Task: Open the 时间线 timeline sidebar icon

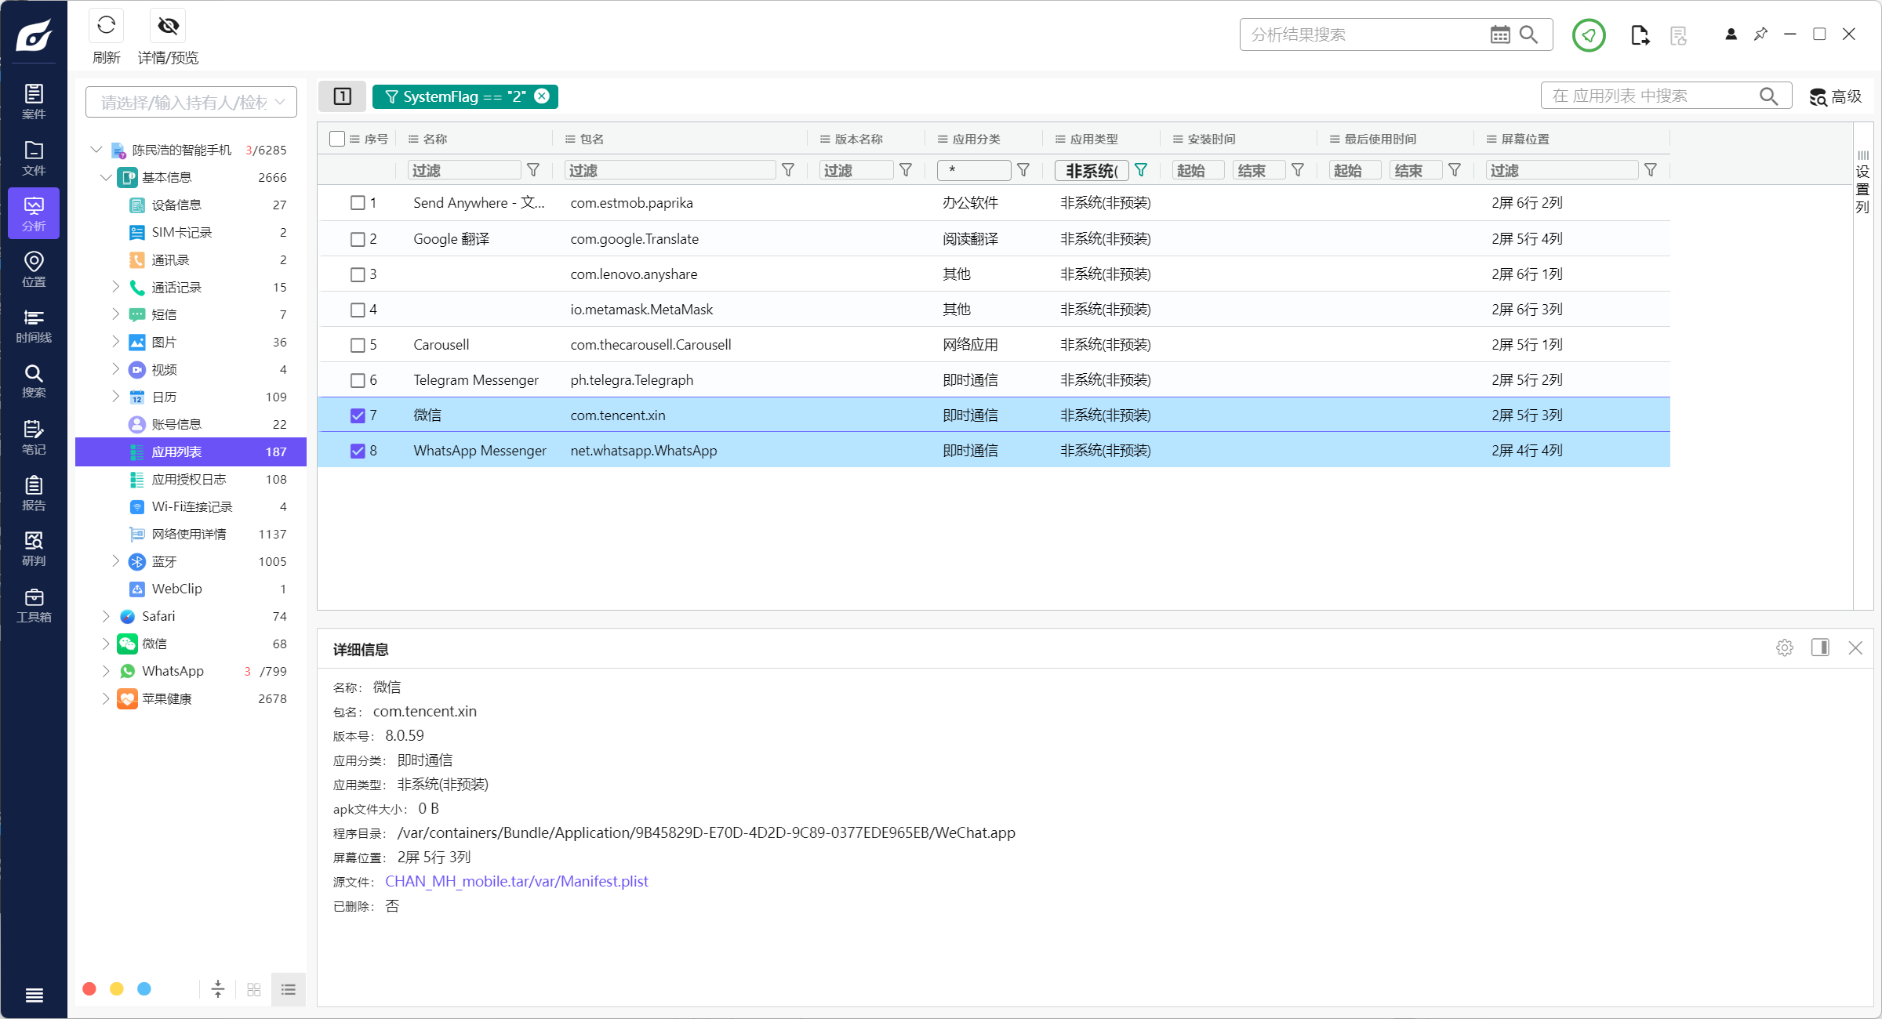Action: (34, 325)
